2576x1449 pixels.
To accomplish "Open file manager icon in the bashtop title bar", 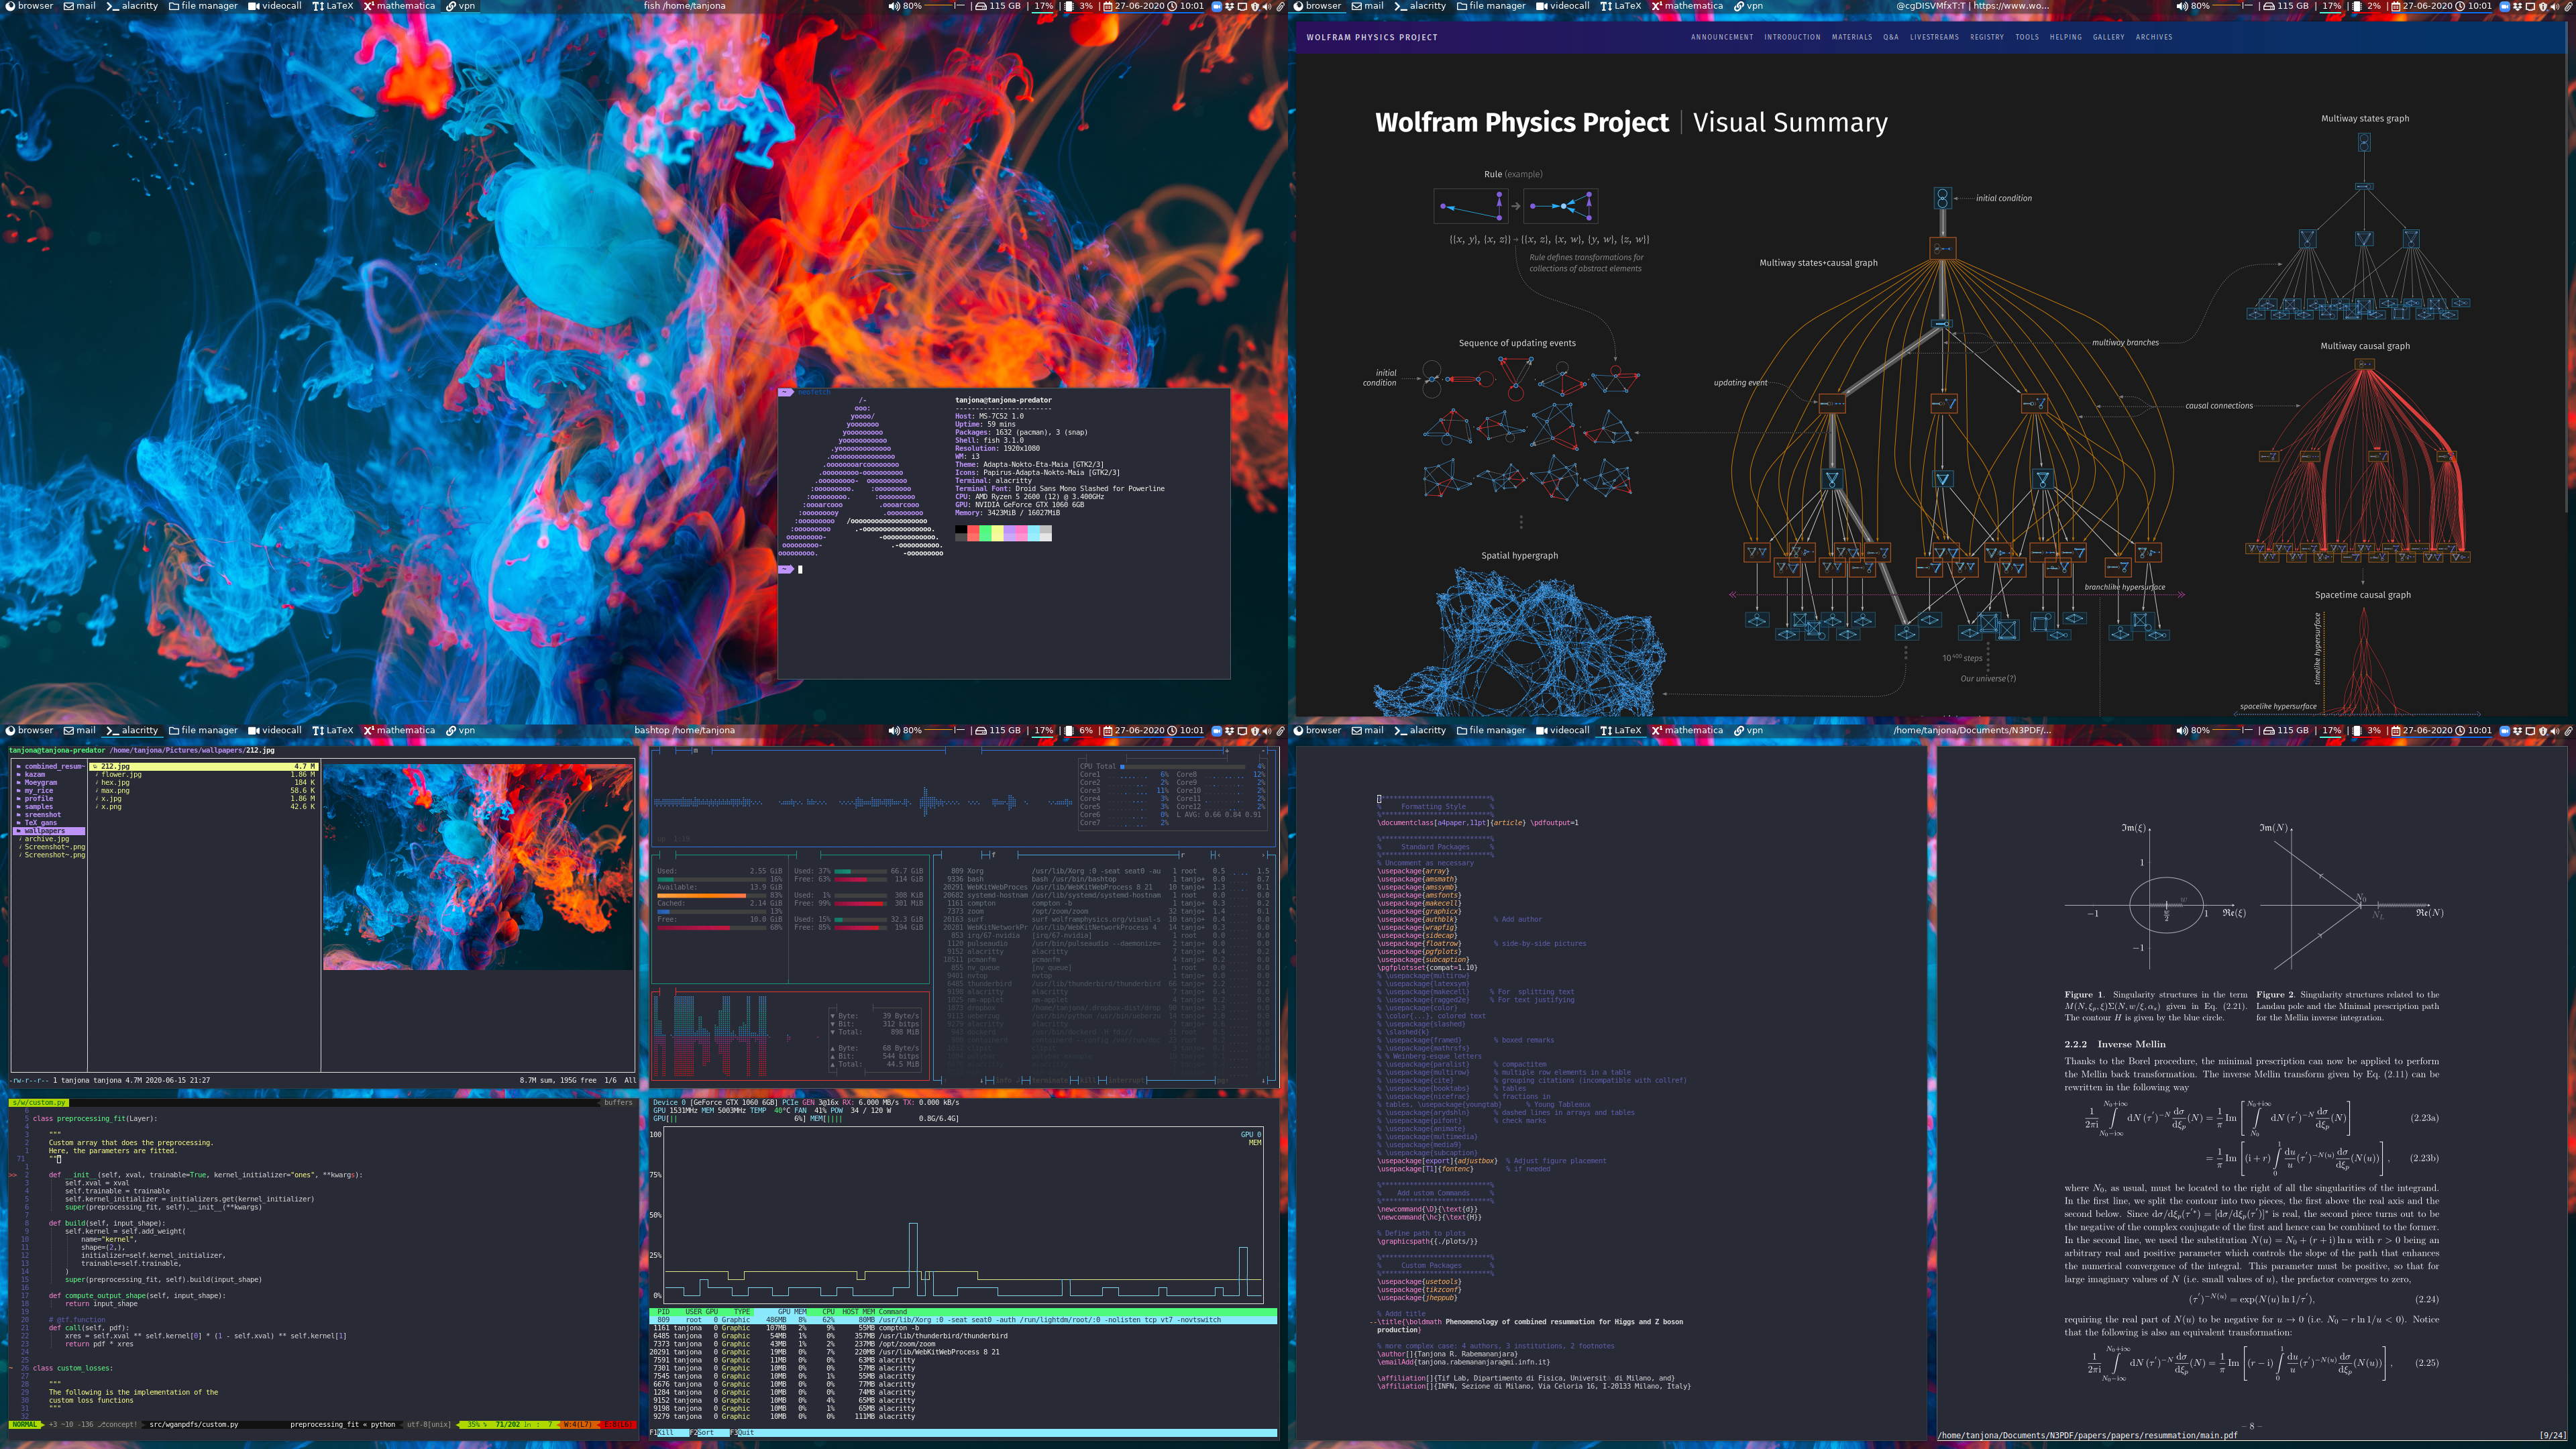I will (174, 731).
